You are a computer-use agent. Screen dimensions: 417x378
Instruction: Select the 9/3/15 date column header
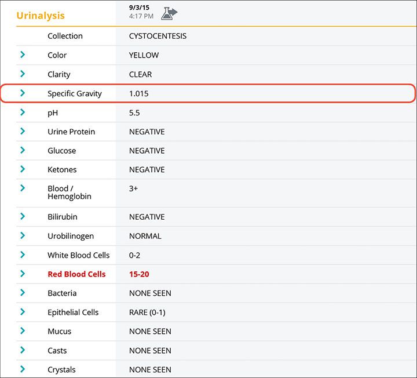(x=140, y=8)
